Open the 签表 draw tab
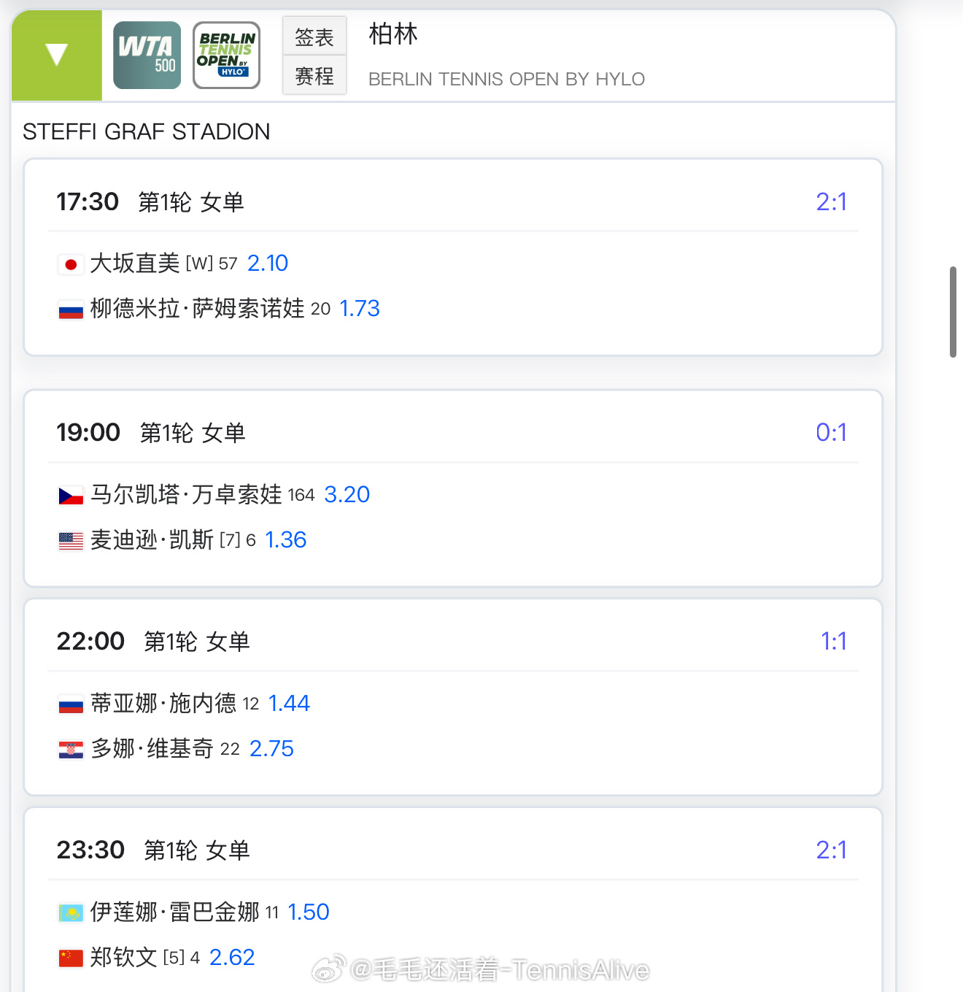This screenshot has width=963, height=992. pyautogui.click(x=314, y=36)
